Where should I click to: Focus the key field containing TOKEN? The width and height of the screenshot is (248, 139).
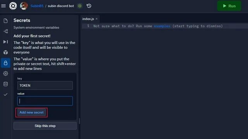click(45, 85)
